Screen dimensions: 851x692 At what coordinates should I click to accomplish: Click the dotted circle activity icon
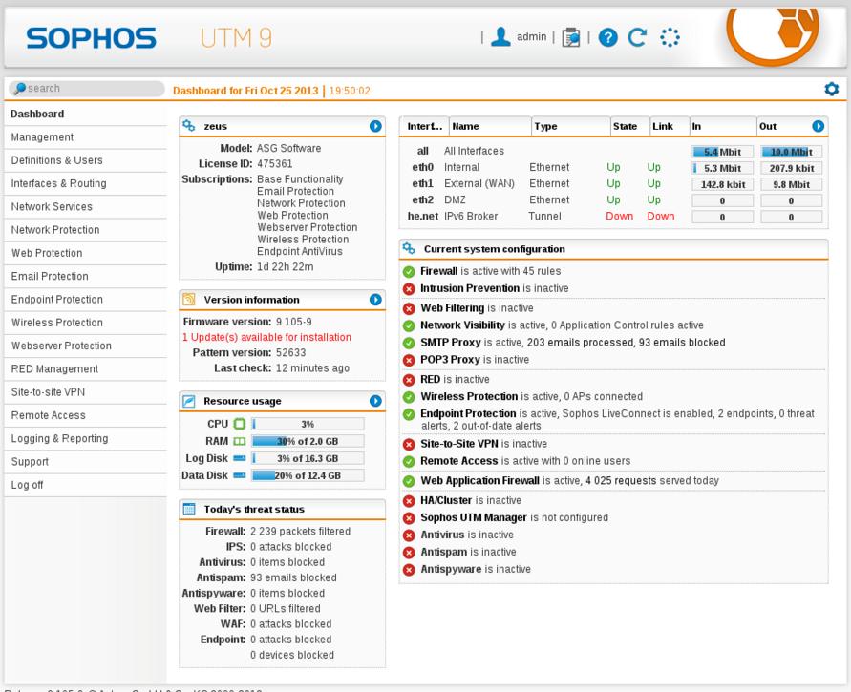click(x=670, y=37)
